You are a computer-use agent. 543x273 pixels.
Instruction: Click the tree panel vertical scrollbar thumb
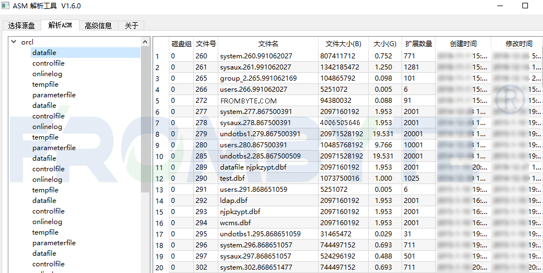(145, 119)
